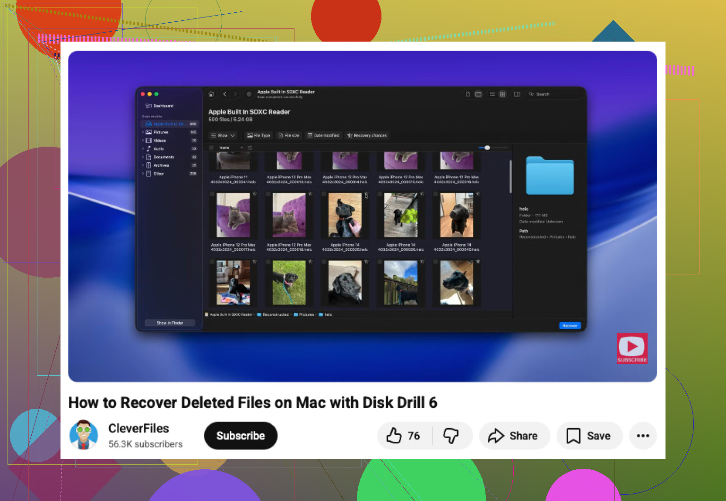Click the Home icon in Disk Drill toolbar

pyautogui.click(x=211, y=94)
